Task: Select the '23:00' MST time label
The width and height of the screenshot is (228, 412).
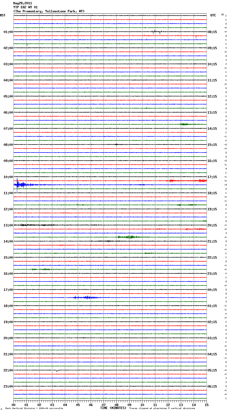Action: pyautogui.click(x=8, y=386)
